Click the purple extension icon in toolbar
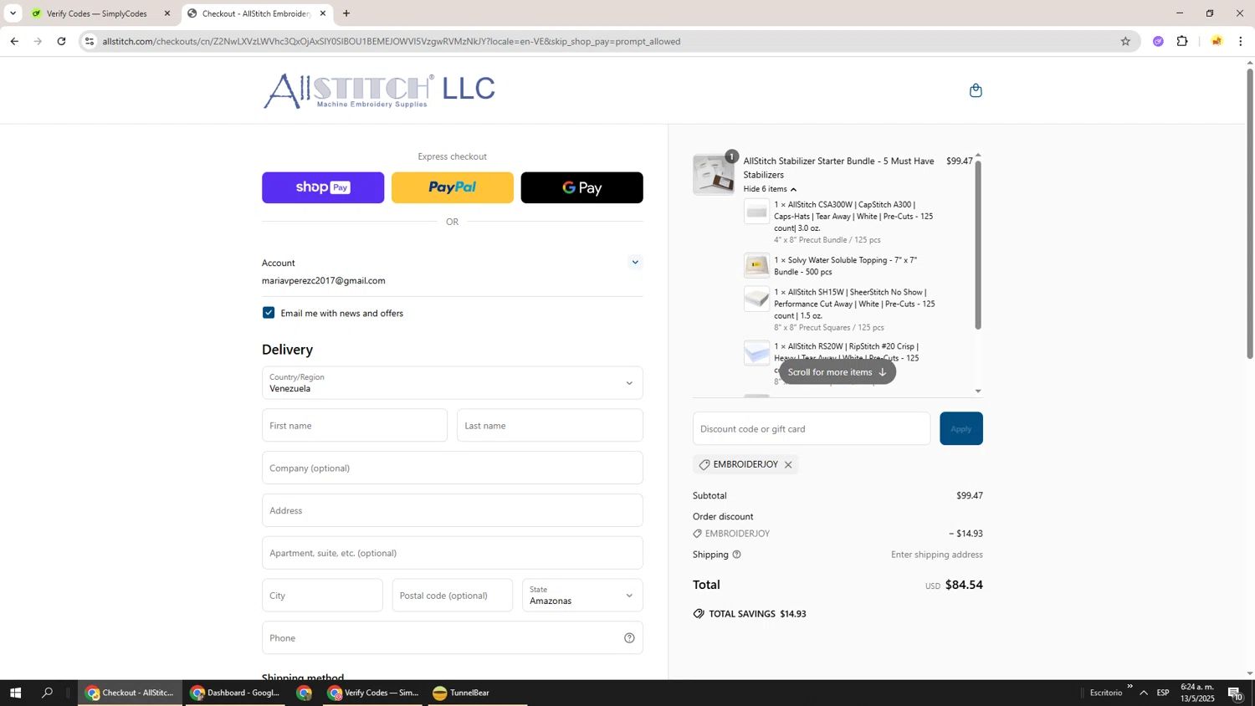The image size is (1255, 706). 1158,41
